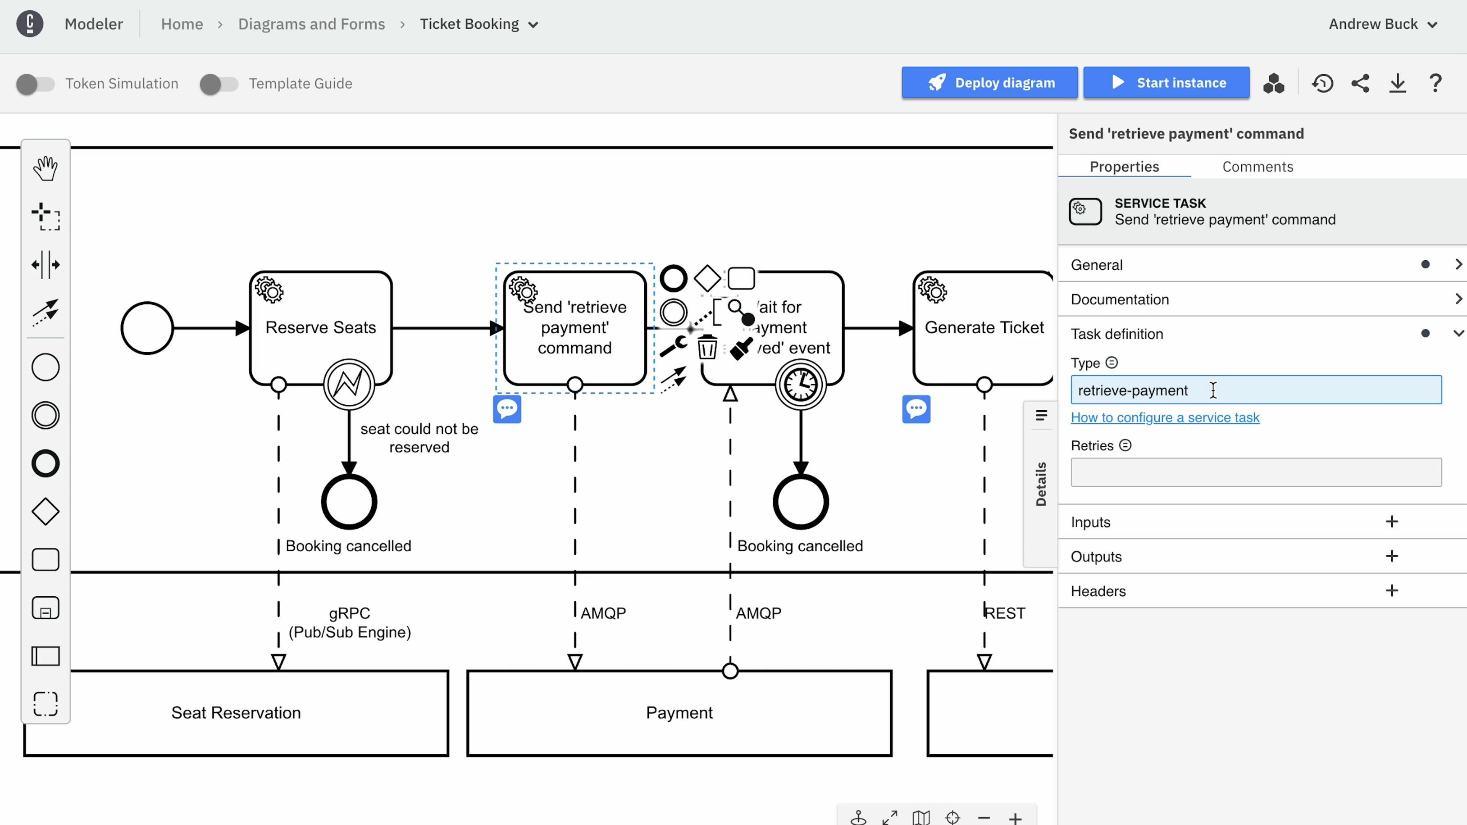Image resolution: width=1467 pixels, height=825 pixels.
Task: Click the Deploy diagram button
Action: 990,83
